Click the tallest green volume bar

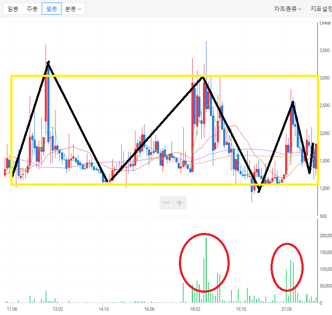206,270
